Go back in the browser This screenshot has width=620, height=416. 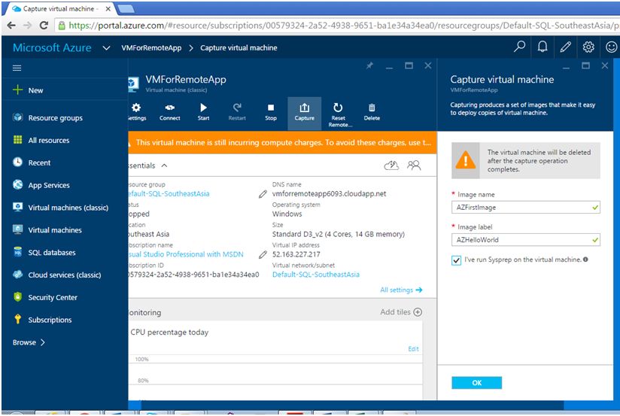pos(11,26)
